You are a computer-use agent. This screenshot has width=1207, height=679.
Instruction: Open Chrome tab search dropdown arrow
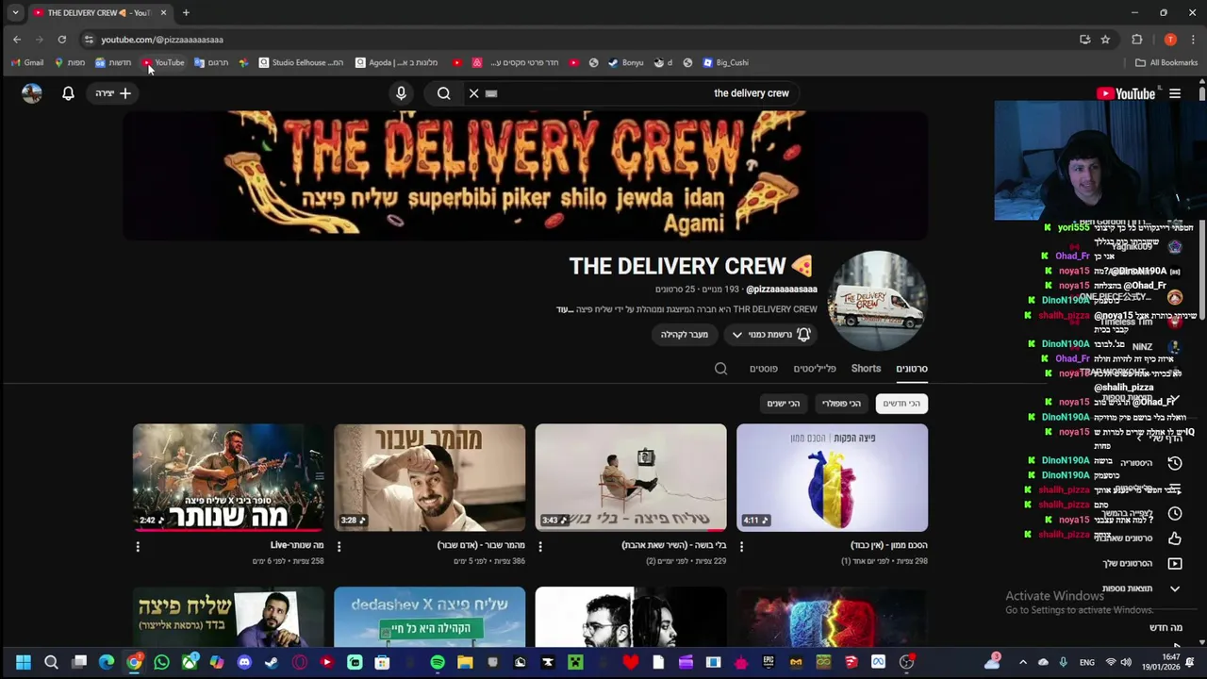click(15, 12)
